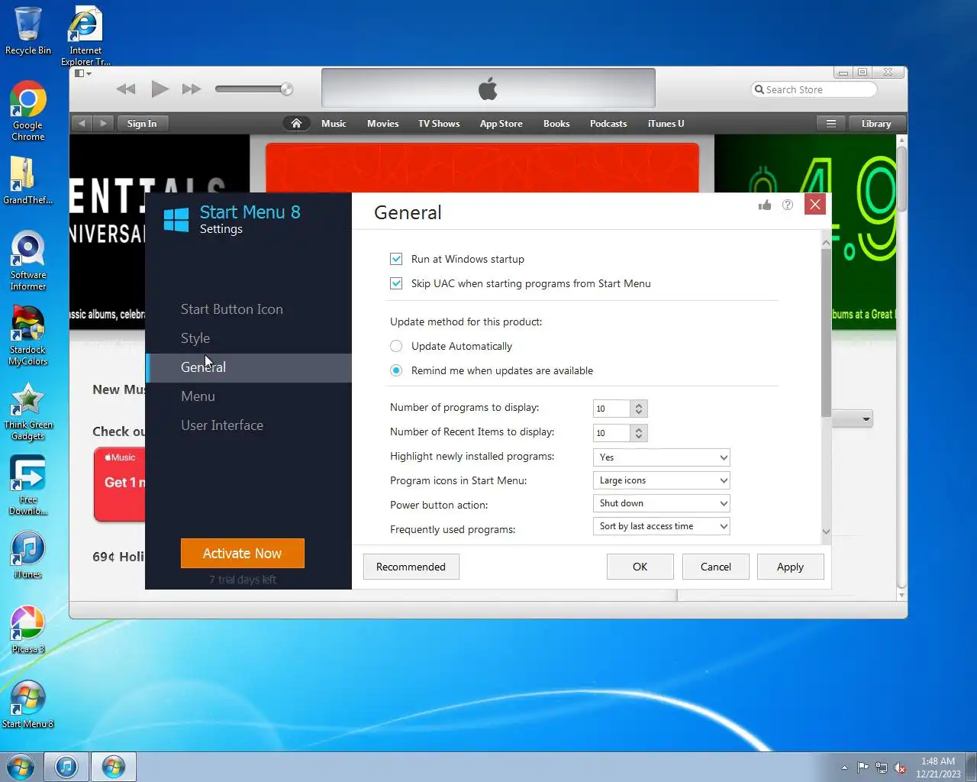Open the GrandThef... desktop shortcut
The height and width of the screenshot is (782, 977).
[28, 180]
